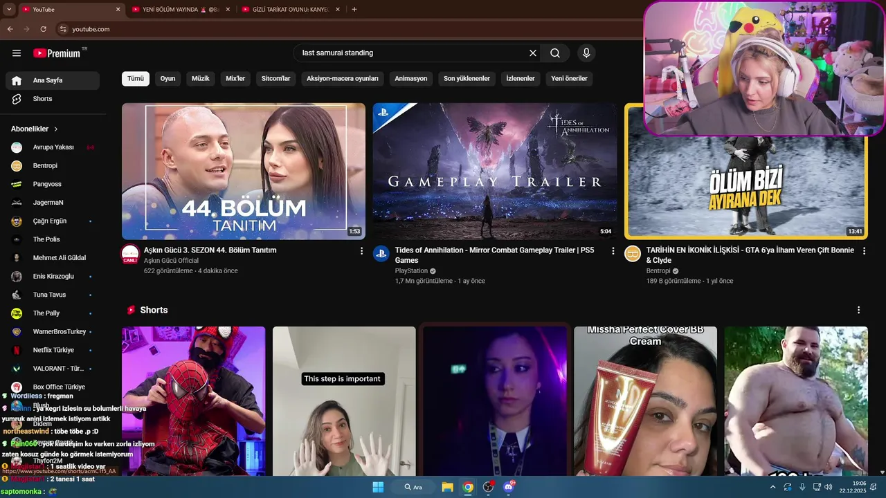Open options menu for Tides of Annihilation video

coord(613,251)
